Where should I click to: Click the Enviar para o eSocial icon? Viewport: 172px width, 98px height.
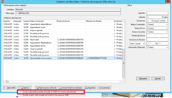tap(37, 88)
